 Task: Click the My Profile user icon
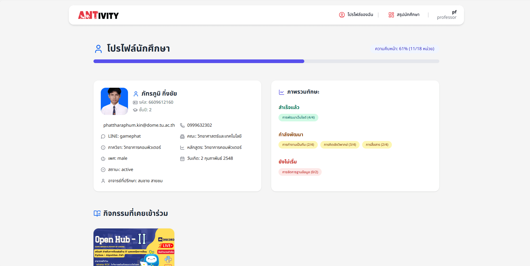(342, 15)
